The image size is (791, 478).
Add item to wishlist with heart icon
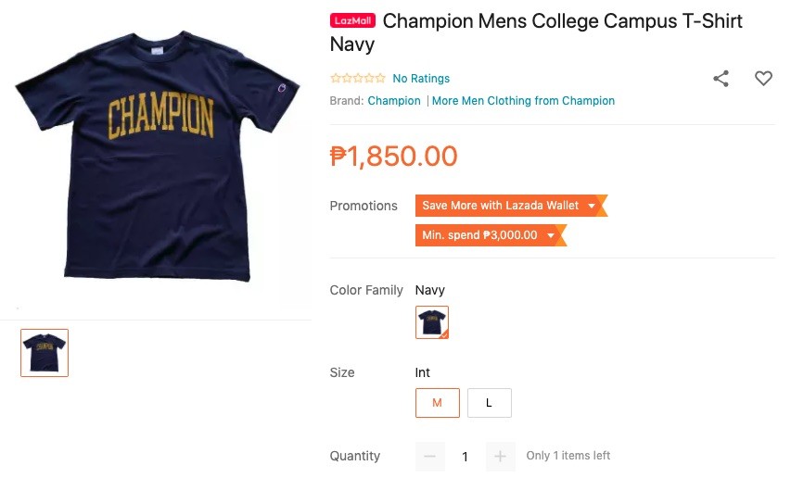(x=763, y=78)
